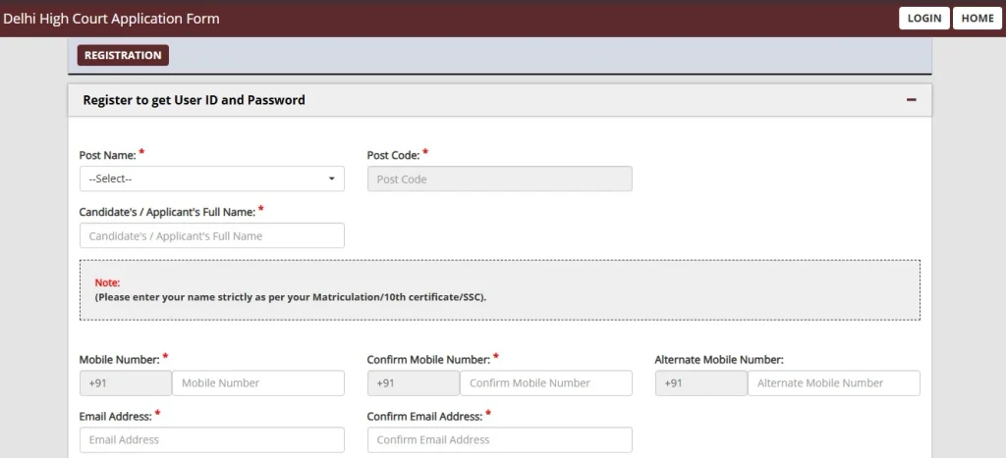This screenshot has height=458, width=1006.
Task: Click the Alternate Mobile Number input
Action: 833,383
